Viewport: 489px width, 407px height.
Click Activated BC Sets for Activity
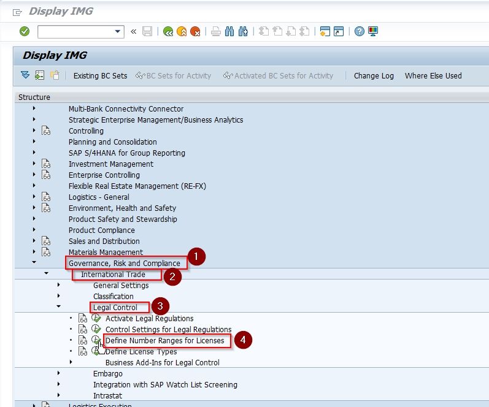coord(278,76)
